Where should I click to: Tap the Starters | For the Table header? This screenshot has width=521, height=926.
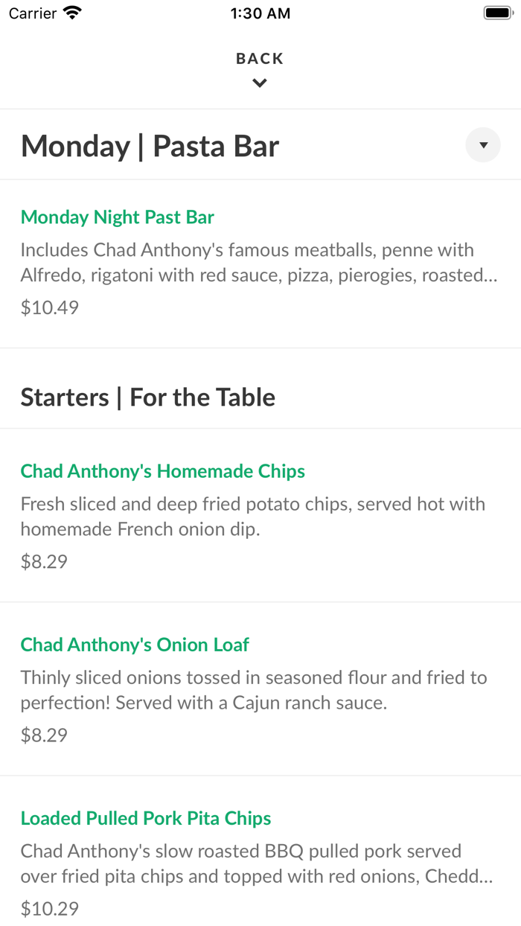point(147,397)
